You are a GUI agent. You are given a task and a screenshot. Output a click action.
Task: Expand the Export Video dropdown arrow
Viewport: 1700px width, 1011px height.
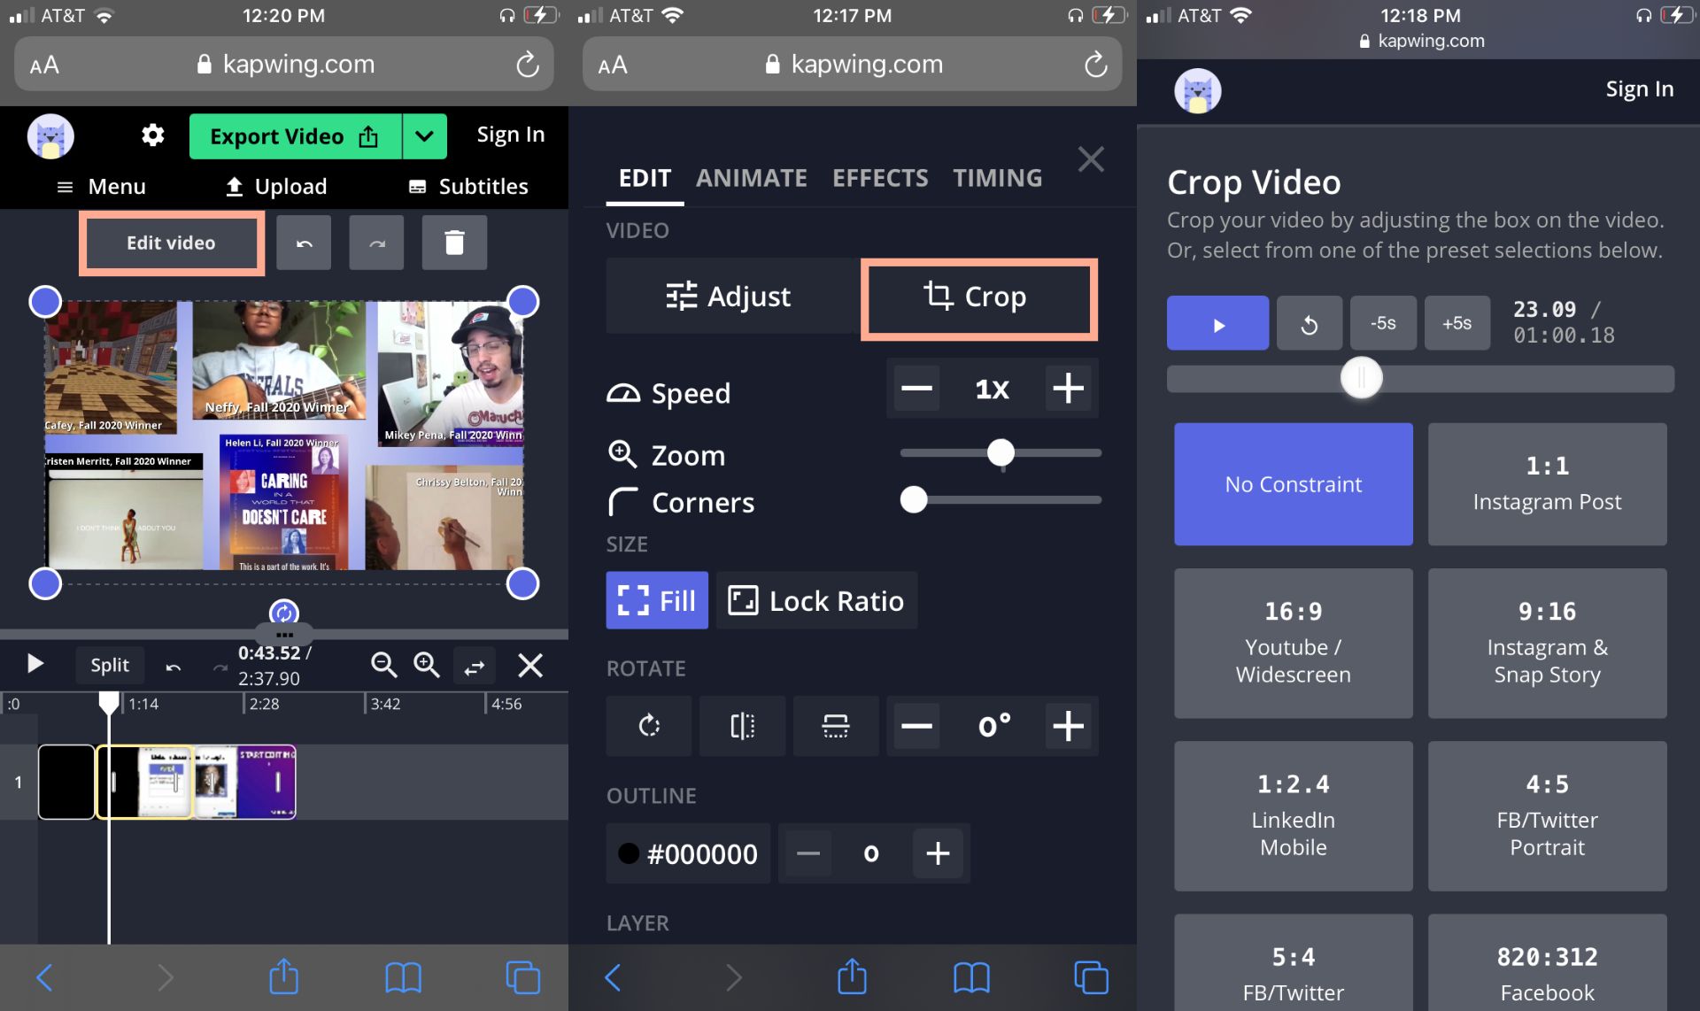pyautogui.click(x=423, y=136)
